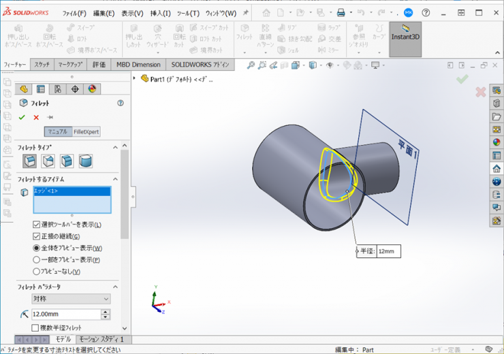Viewport: 504px width, 354px height.
Task: Switch to FilletXpert mode
Action: pos(86,132)
